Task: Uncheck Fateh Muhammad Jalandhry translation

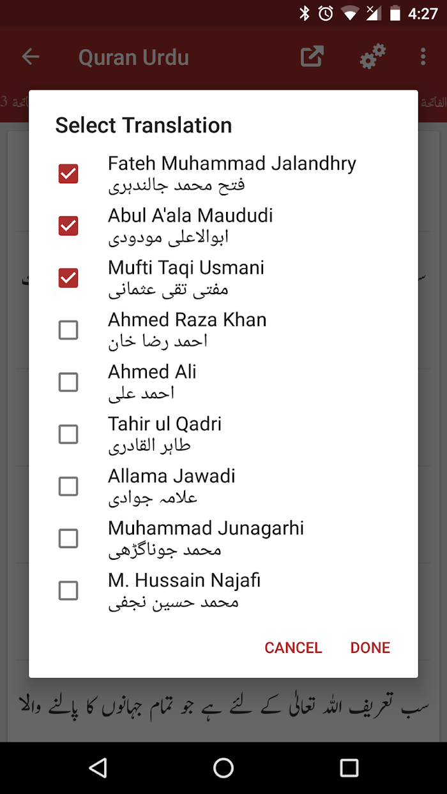Action: pos(68,174)
